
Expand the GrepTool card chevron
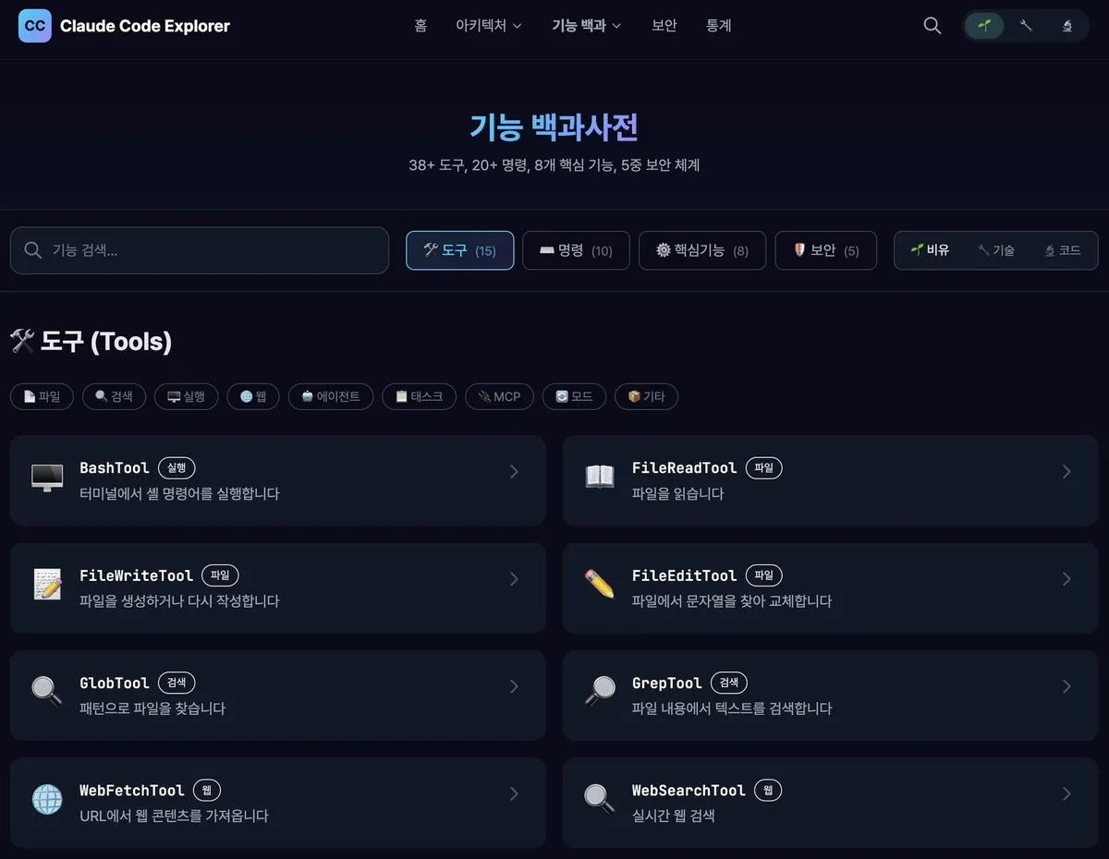(1066, 686)
